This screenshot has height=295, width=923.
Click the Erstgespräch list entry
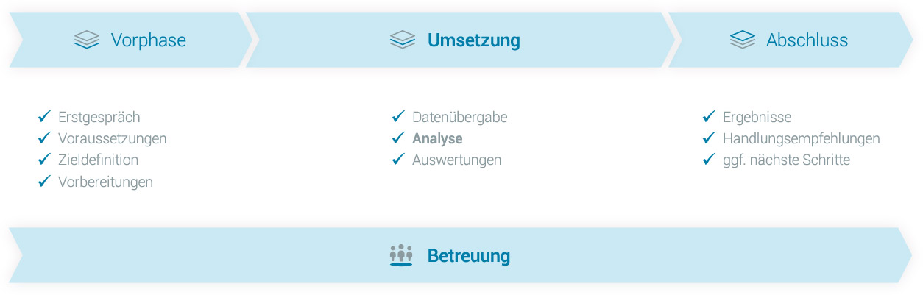point(99,117)
